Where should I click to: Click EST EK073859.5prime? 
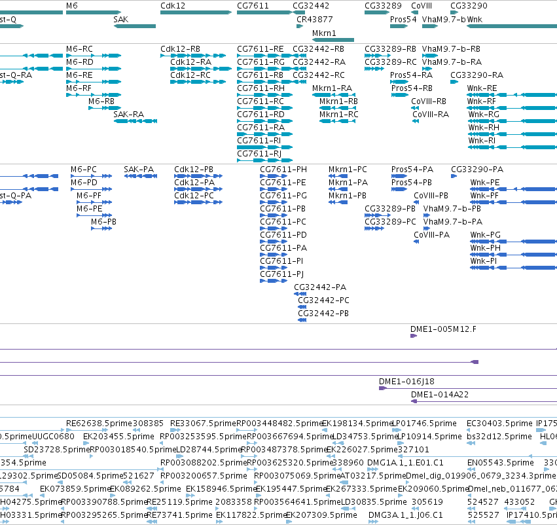pos(75,489)
